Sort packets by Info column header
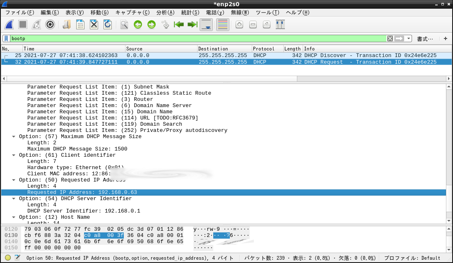The height and width of the screenshot is (263, 453). pyautogui.click(x=377, y=49)
